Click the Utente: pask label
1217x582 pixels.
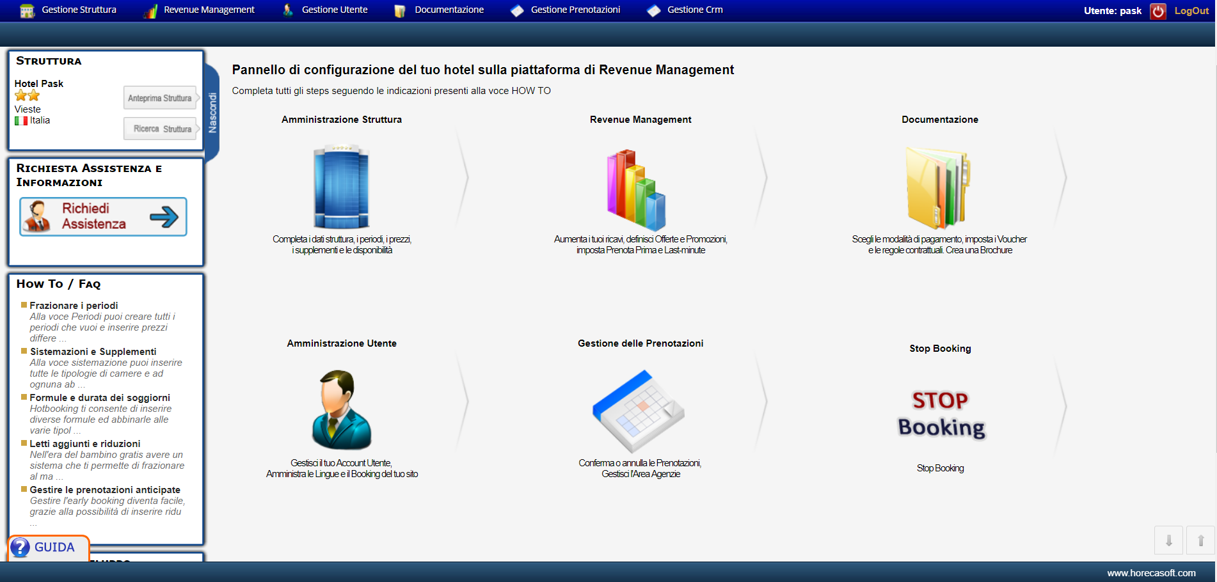[1112, 11]
